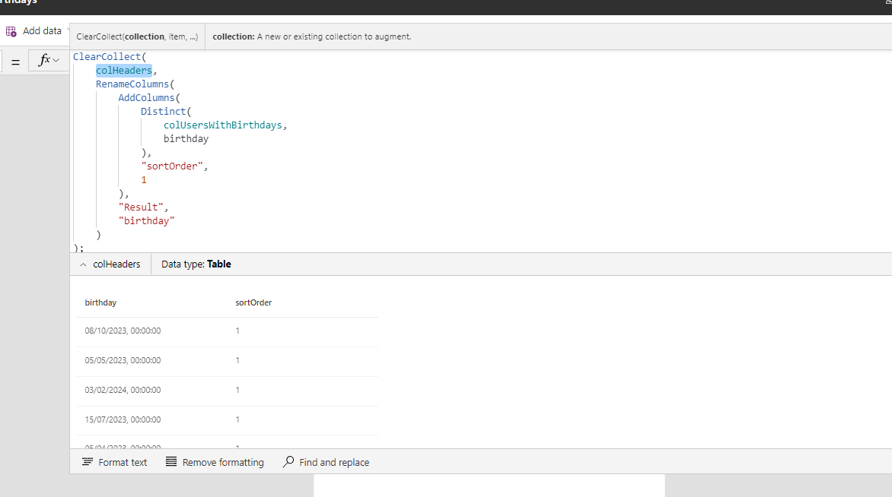Click the Format text icon

coord(88,462)
